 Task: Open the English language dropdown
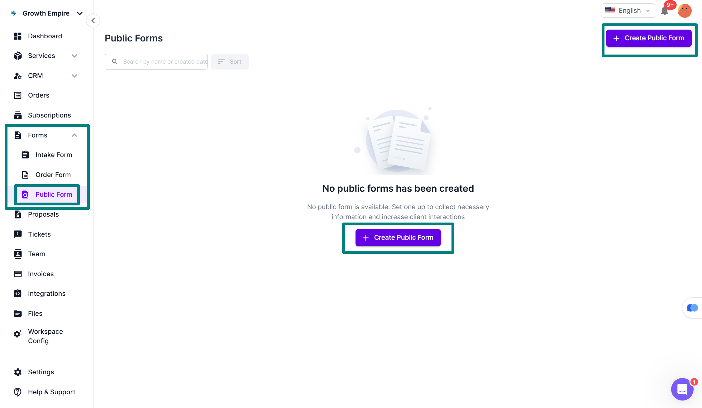[x=628, y=11]
